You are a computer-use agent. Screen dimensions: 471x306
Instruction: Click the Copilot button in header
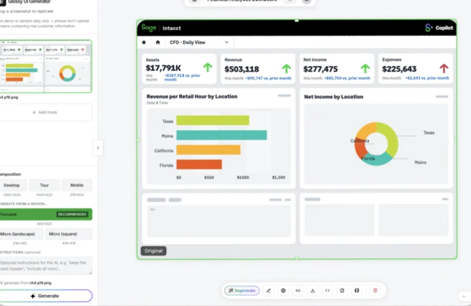(439, 28)
